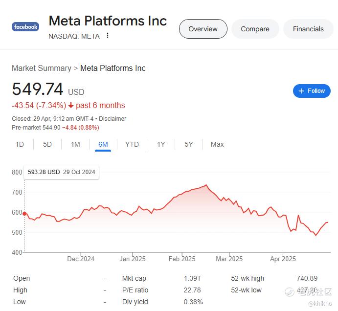Open the Market Summary breadcrumb link

pyautogui.click(x=42, y=68)
